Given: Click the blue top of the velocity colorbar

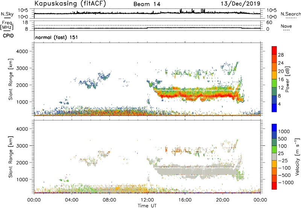Looking at the screenshot, I should (x=274, y=128).
